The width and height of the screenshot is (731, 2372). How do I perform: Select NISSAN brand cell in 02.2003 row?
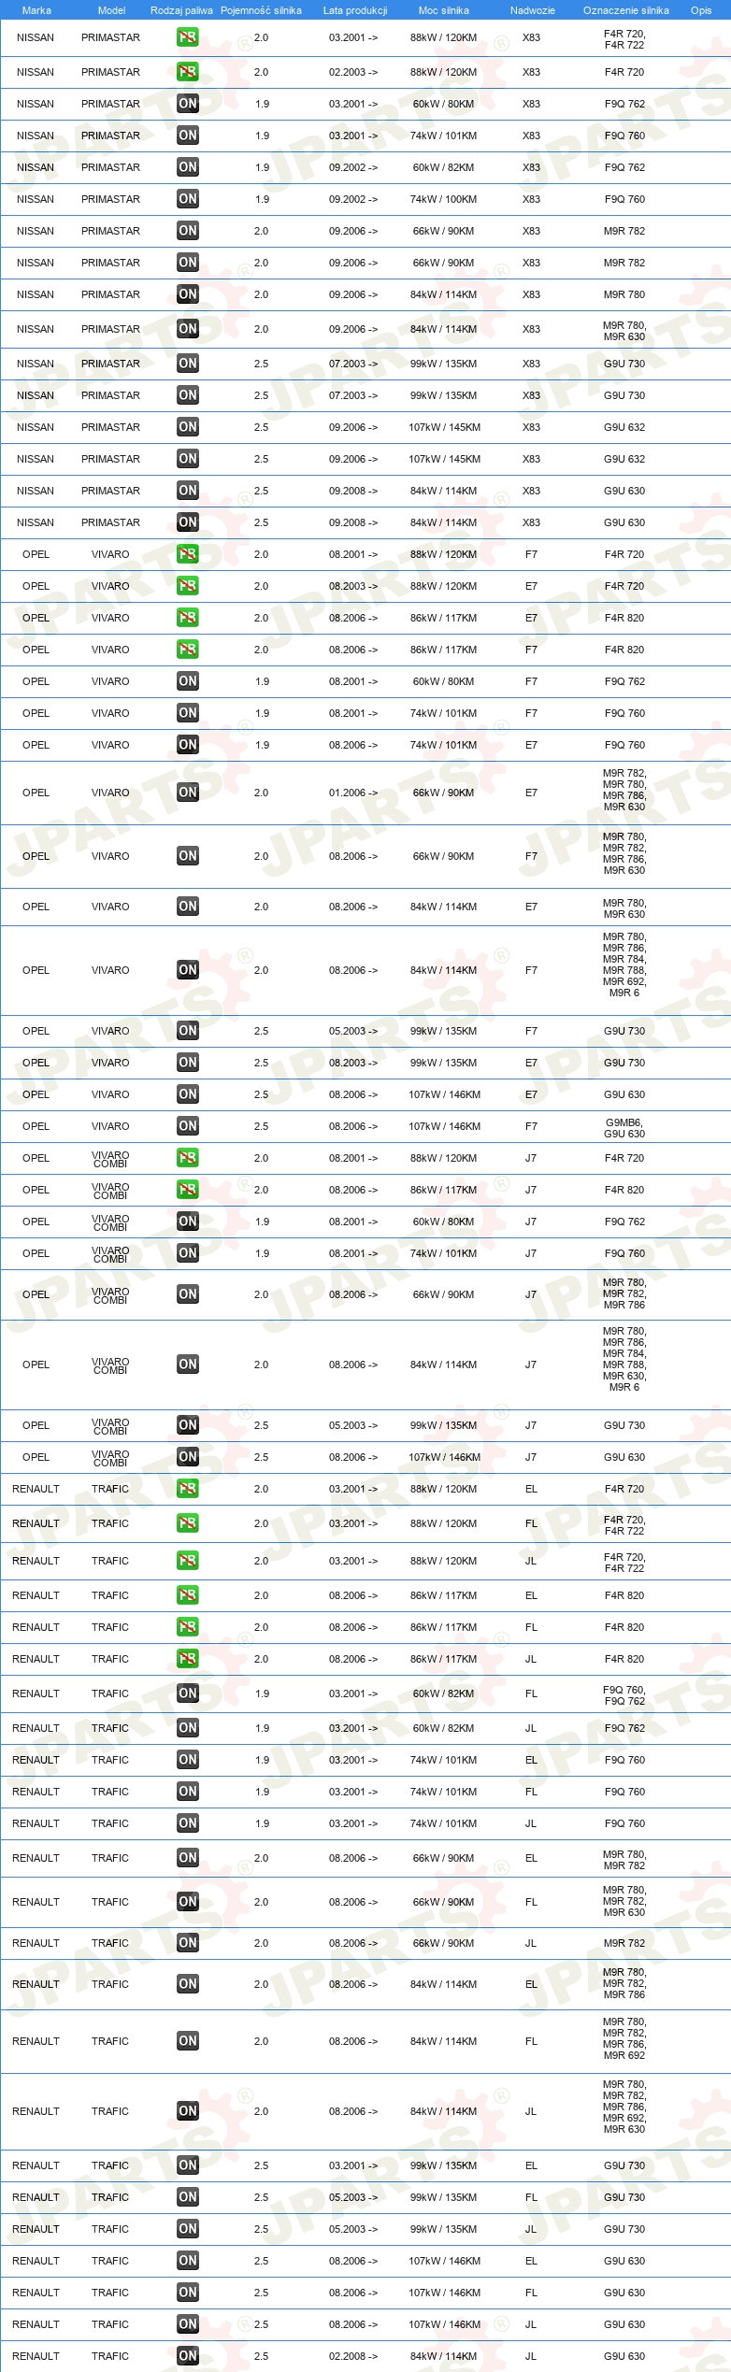pyautogui.click(x=36, y=72)
